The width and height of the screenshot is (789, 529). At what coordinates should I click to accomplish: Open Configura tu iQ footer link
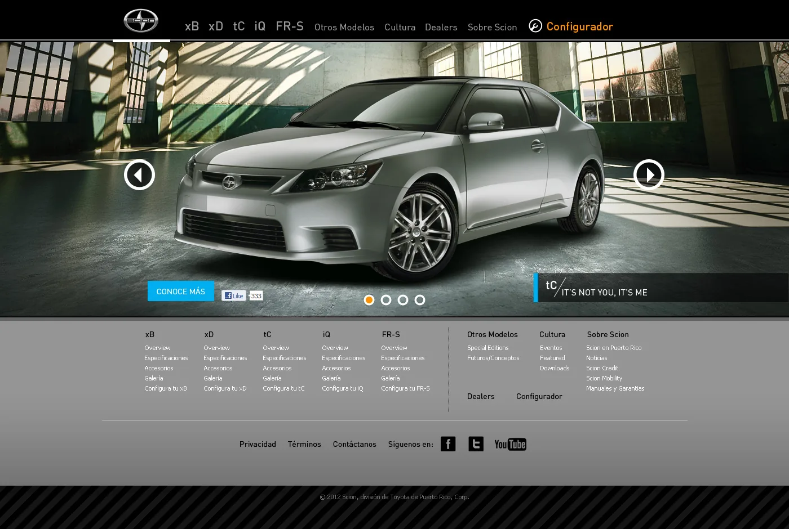click(x=343, y=388)
